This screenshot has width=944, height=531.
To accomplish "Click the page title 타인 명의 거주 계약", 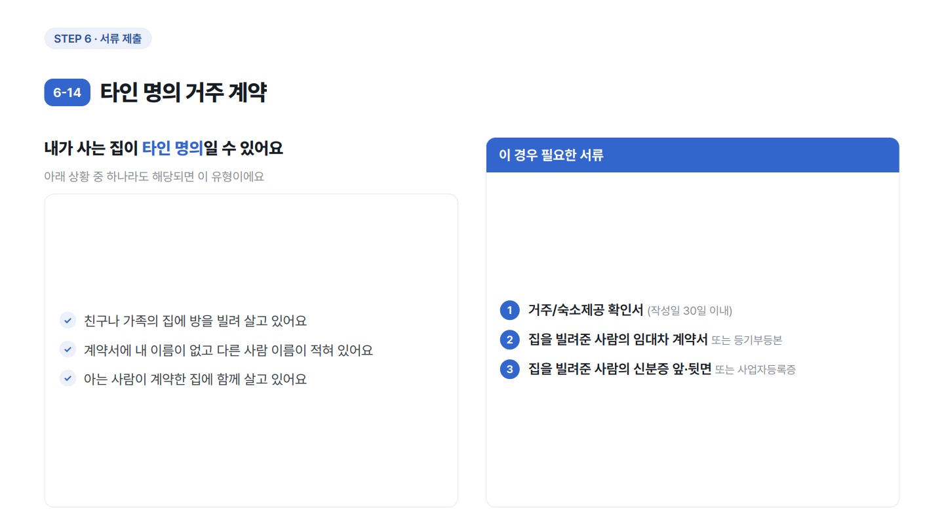I will coord(184,92).
